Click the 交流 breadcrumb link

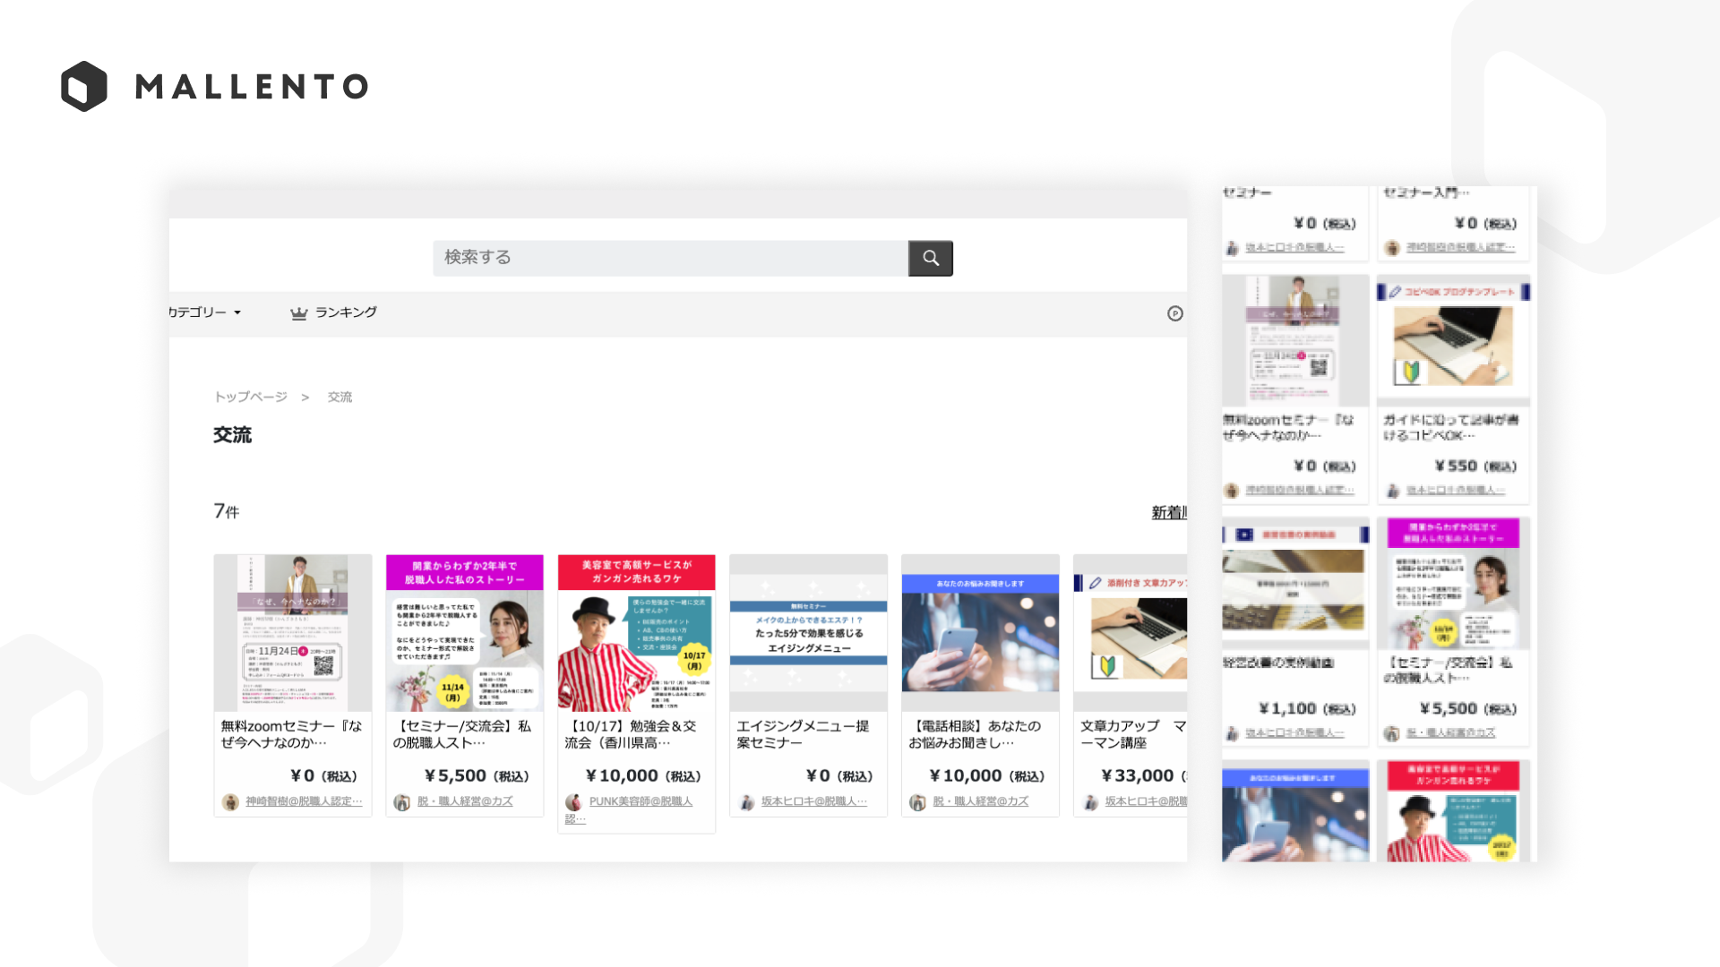pos(340,397)
